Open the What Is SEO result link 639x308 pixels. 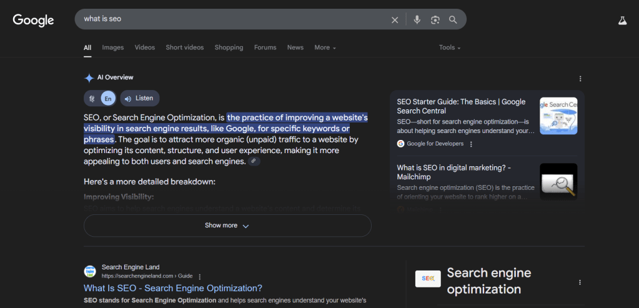pos(173,288)
